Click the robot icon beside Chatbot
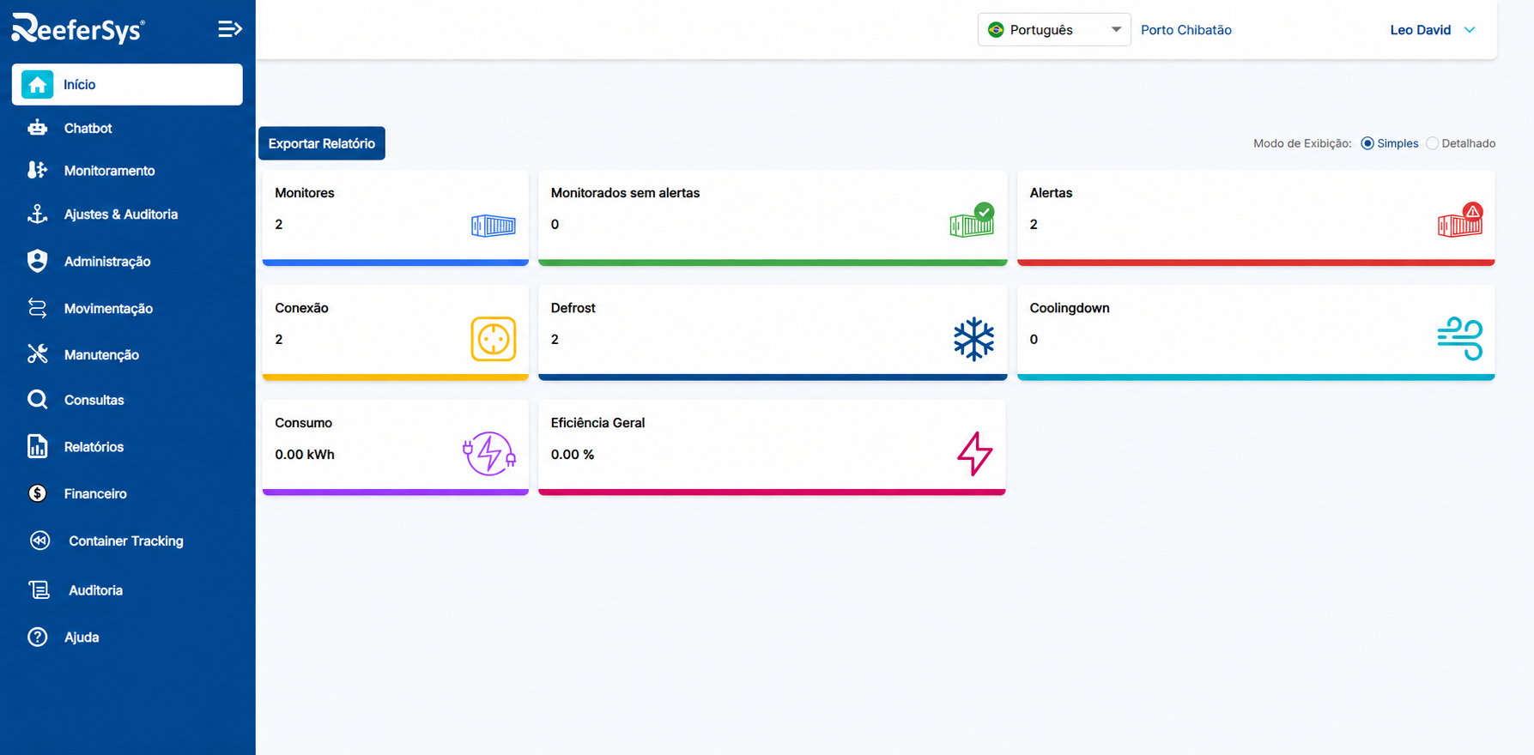Screen dimensions: 1534x755 pyautogui.click(x=37, y=128)
